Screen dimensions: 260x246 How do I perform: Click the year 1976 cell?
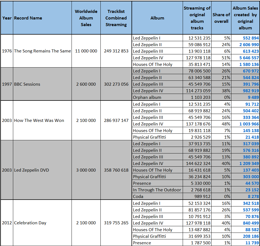[7, 51]
